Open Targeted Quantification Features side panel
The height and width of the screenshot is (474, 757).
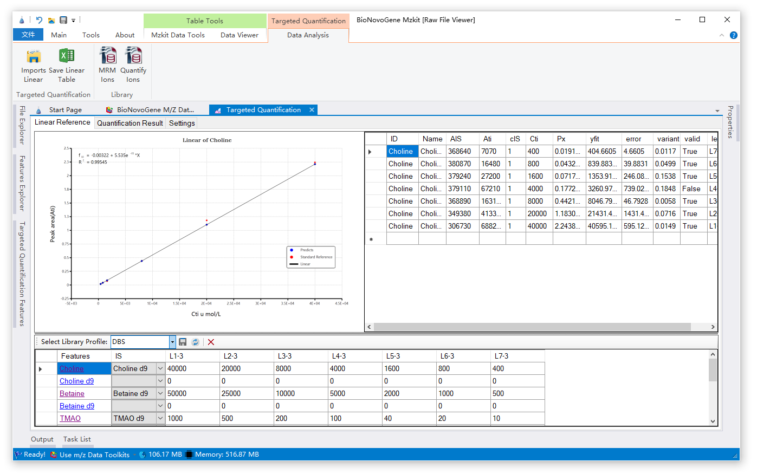[22, 274]
